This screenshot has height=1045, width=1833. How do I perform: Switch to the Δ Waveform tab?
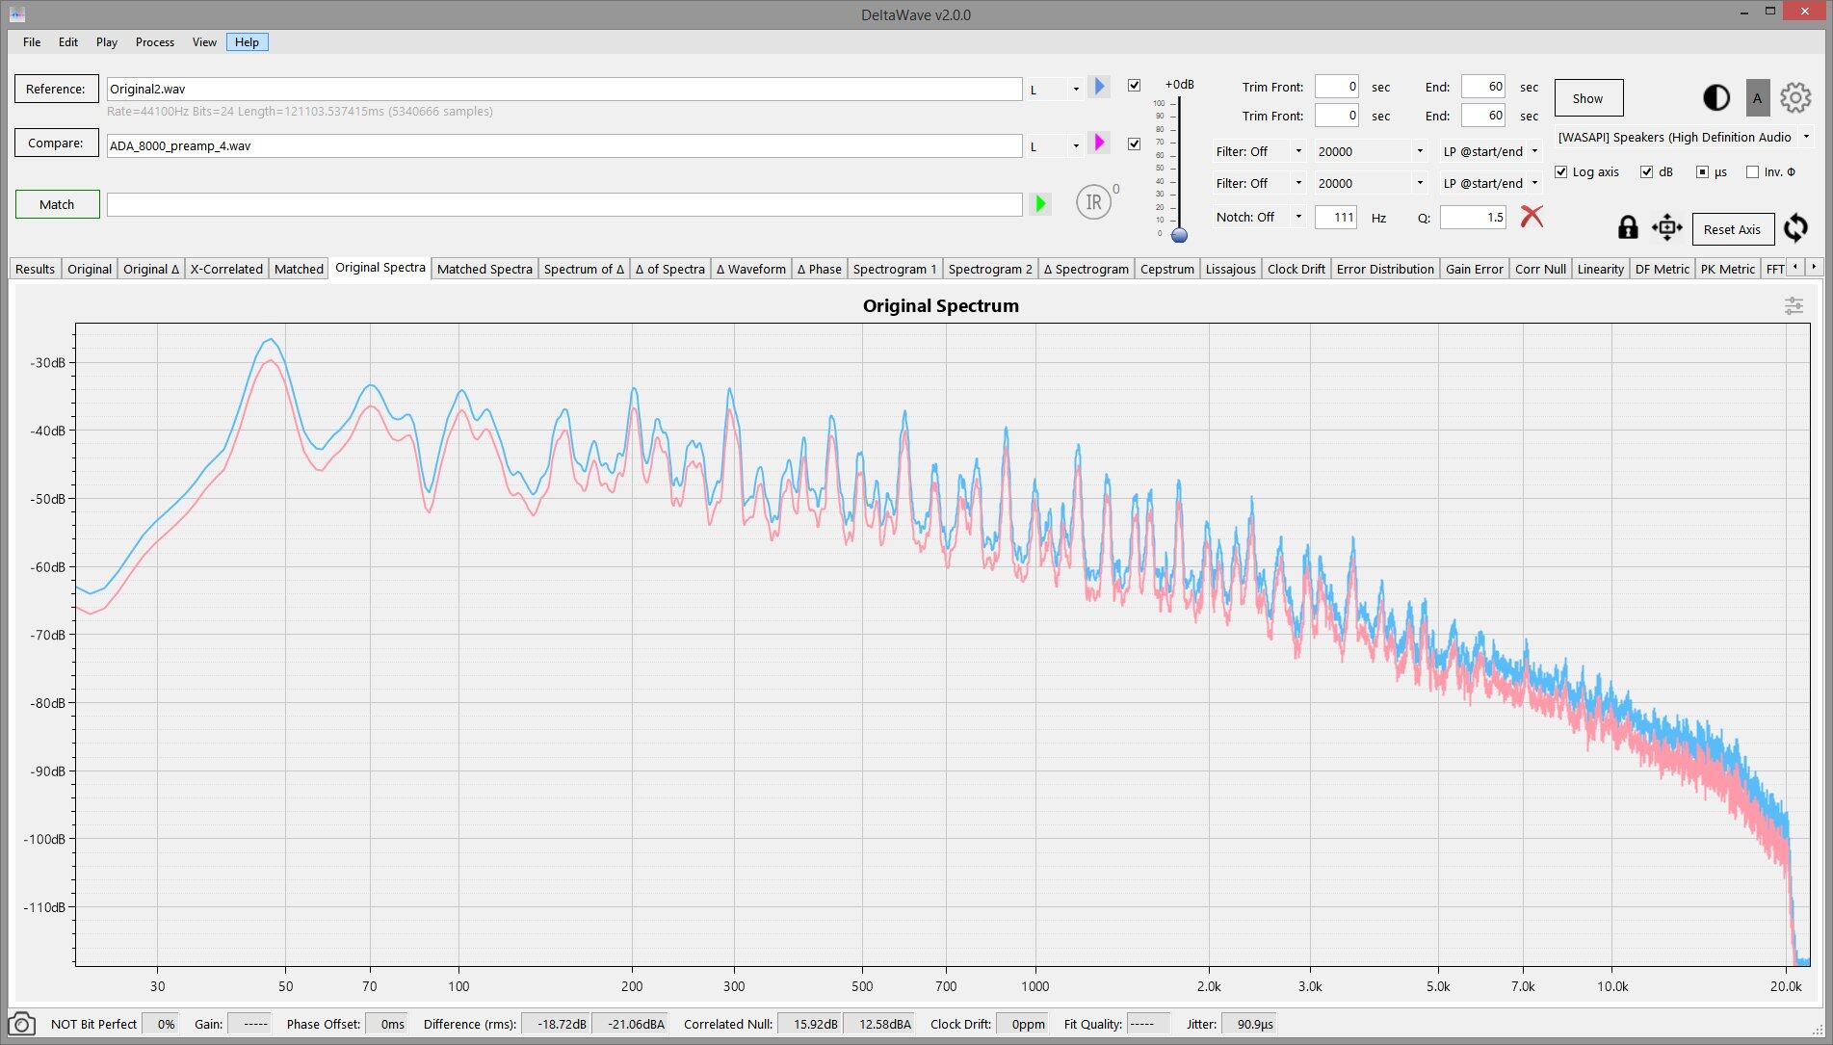(750, 269)
